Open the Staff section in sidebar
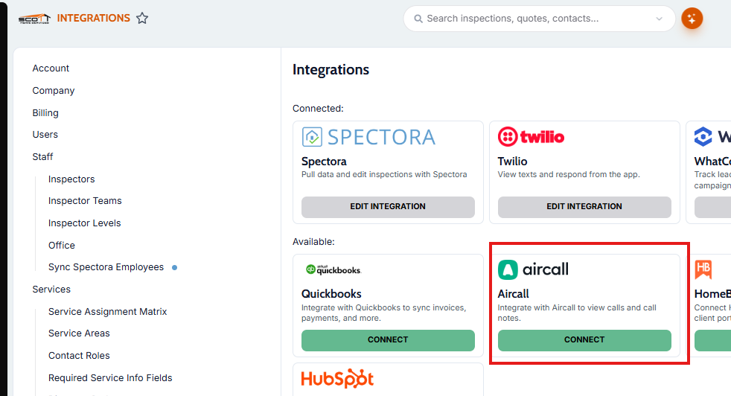This screenshot has height=396, width=731. click(42, 157)
